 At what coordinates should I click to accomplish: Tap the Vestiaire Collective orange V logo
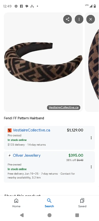[10, 130]
